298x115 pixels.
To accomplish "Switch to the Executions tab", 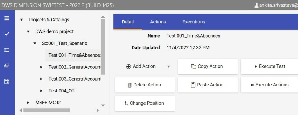I will pyautogui.click(x=194, y=22).
